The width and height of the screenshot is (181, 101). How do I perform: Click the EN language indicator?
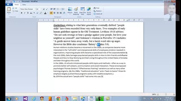(x=145, y=98)
